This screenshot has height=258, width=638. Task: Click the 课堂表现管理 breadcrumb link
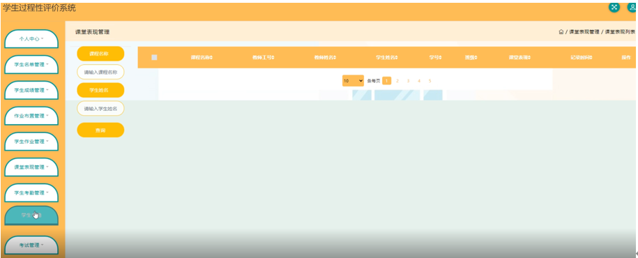584,32
